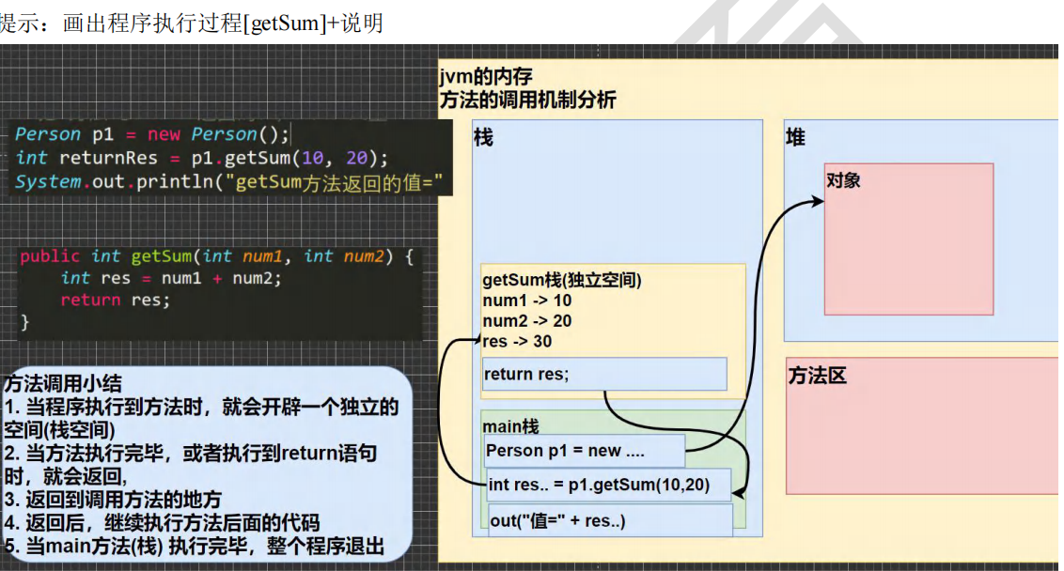Click the 'getSum栈(独立空间)' label
1064x571 pixels.
point(562,280)
